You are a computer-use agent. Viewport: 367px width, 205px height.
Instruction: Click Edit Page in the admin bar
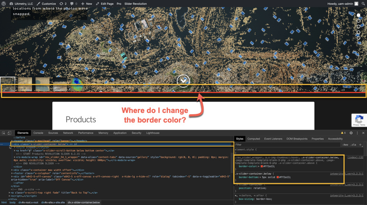point(104,4)
